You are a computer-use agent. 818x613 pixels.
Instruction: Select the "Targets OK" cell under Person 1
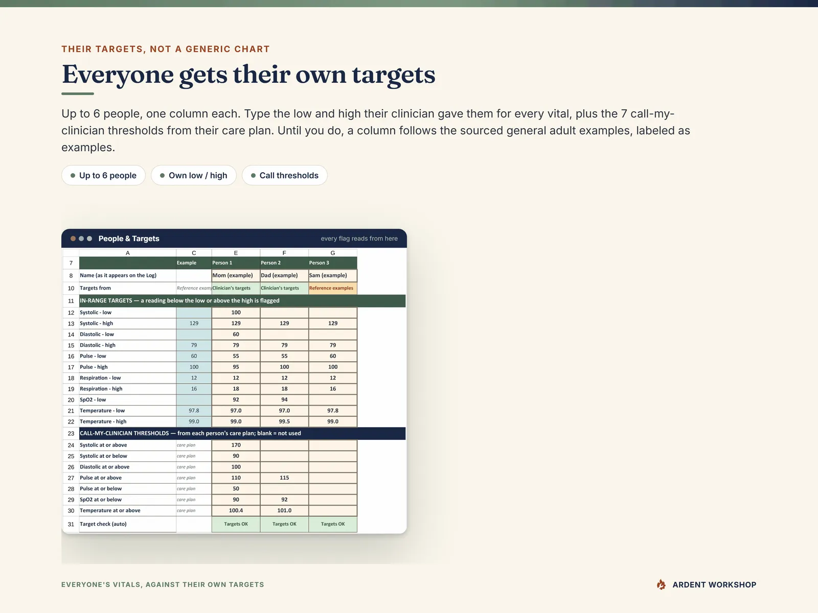tap(236, 524)
